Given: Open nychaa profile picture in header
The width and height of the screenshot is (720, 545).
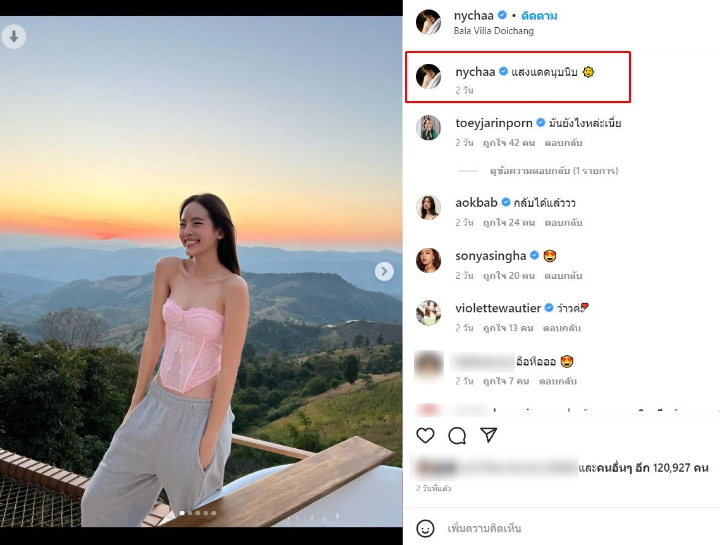Looking at the screenshot, I should click(x=428, y=22).
